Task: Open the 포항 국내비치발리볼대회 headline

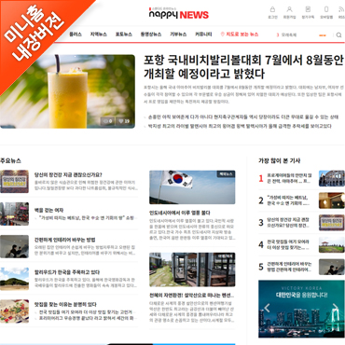Action: click(x=243, y=67)
